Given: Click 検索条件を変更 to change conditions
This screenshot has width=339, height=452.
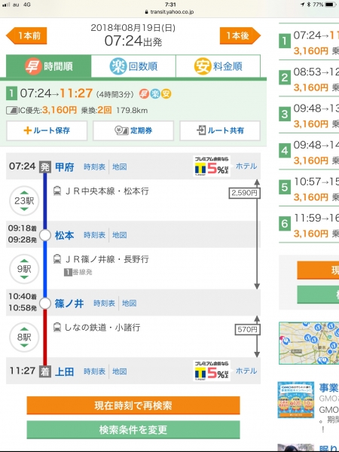Looking at the screenshot, I should pyautogui.click(x=133, y=430).
